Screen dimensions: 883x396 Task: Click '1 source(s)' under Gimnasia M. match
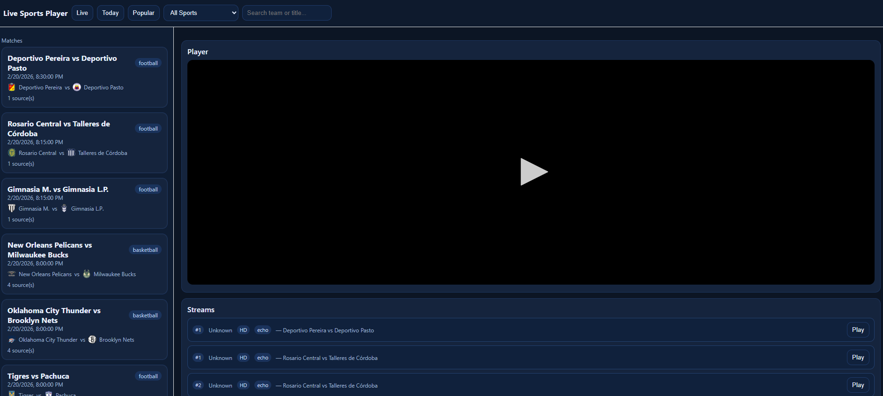click(21, 220)
